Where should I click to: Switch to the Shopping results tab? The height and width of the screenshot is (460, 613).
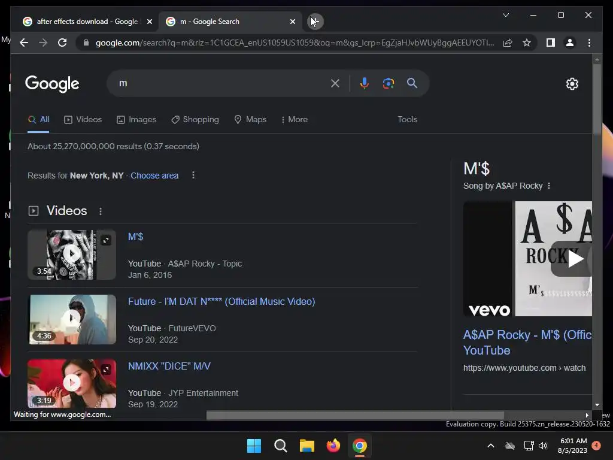pyautogui.click(x=195, y=120)
